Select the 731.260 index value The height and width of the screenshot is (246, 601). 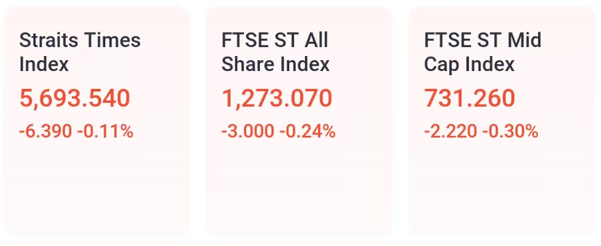pos(470,98)
